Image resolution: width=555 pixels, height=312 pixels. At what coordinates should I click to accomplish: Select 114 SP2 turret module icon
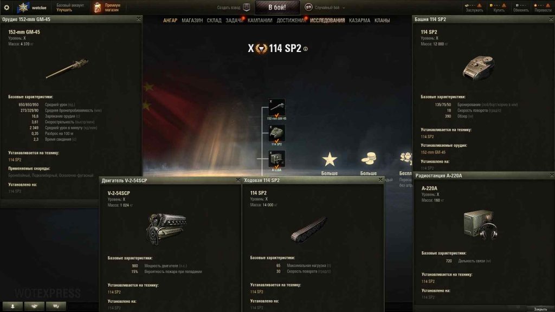click(x=276, y=134)
